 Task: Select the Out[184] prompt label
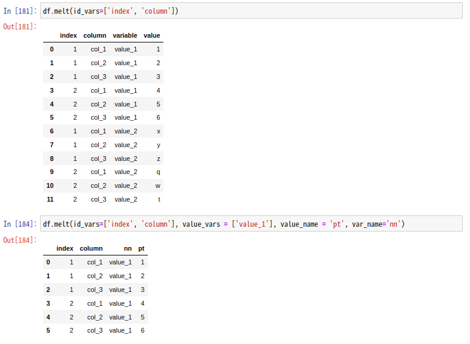(x=20, y=240)
